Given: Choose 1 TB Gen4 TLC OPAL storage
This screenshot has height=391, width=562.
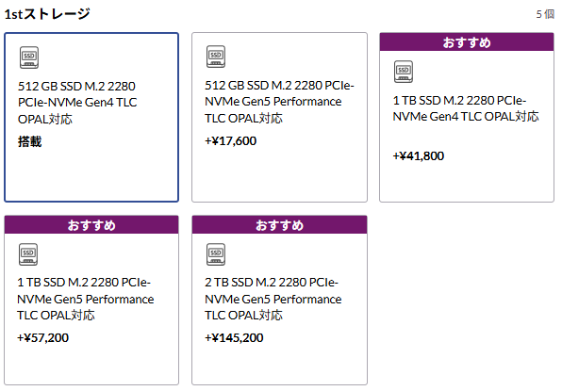Looking at the screenshot, I should tap(467, 118).
